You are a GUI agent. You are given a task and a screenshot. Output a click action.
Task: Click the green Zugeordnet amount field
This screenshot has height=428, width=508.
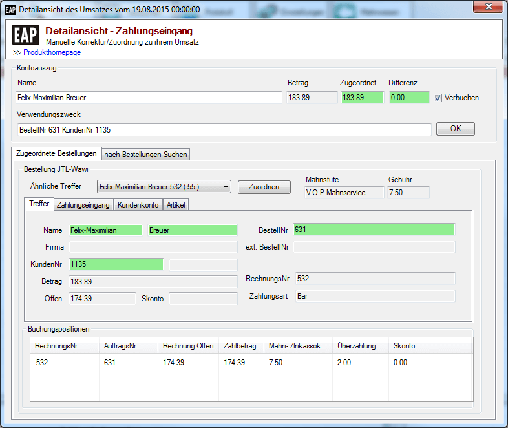click(361, 98)
